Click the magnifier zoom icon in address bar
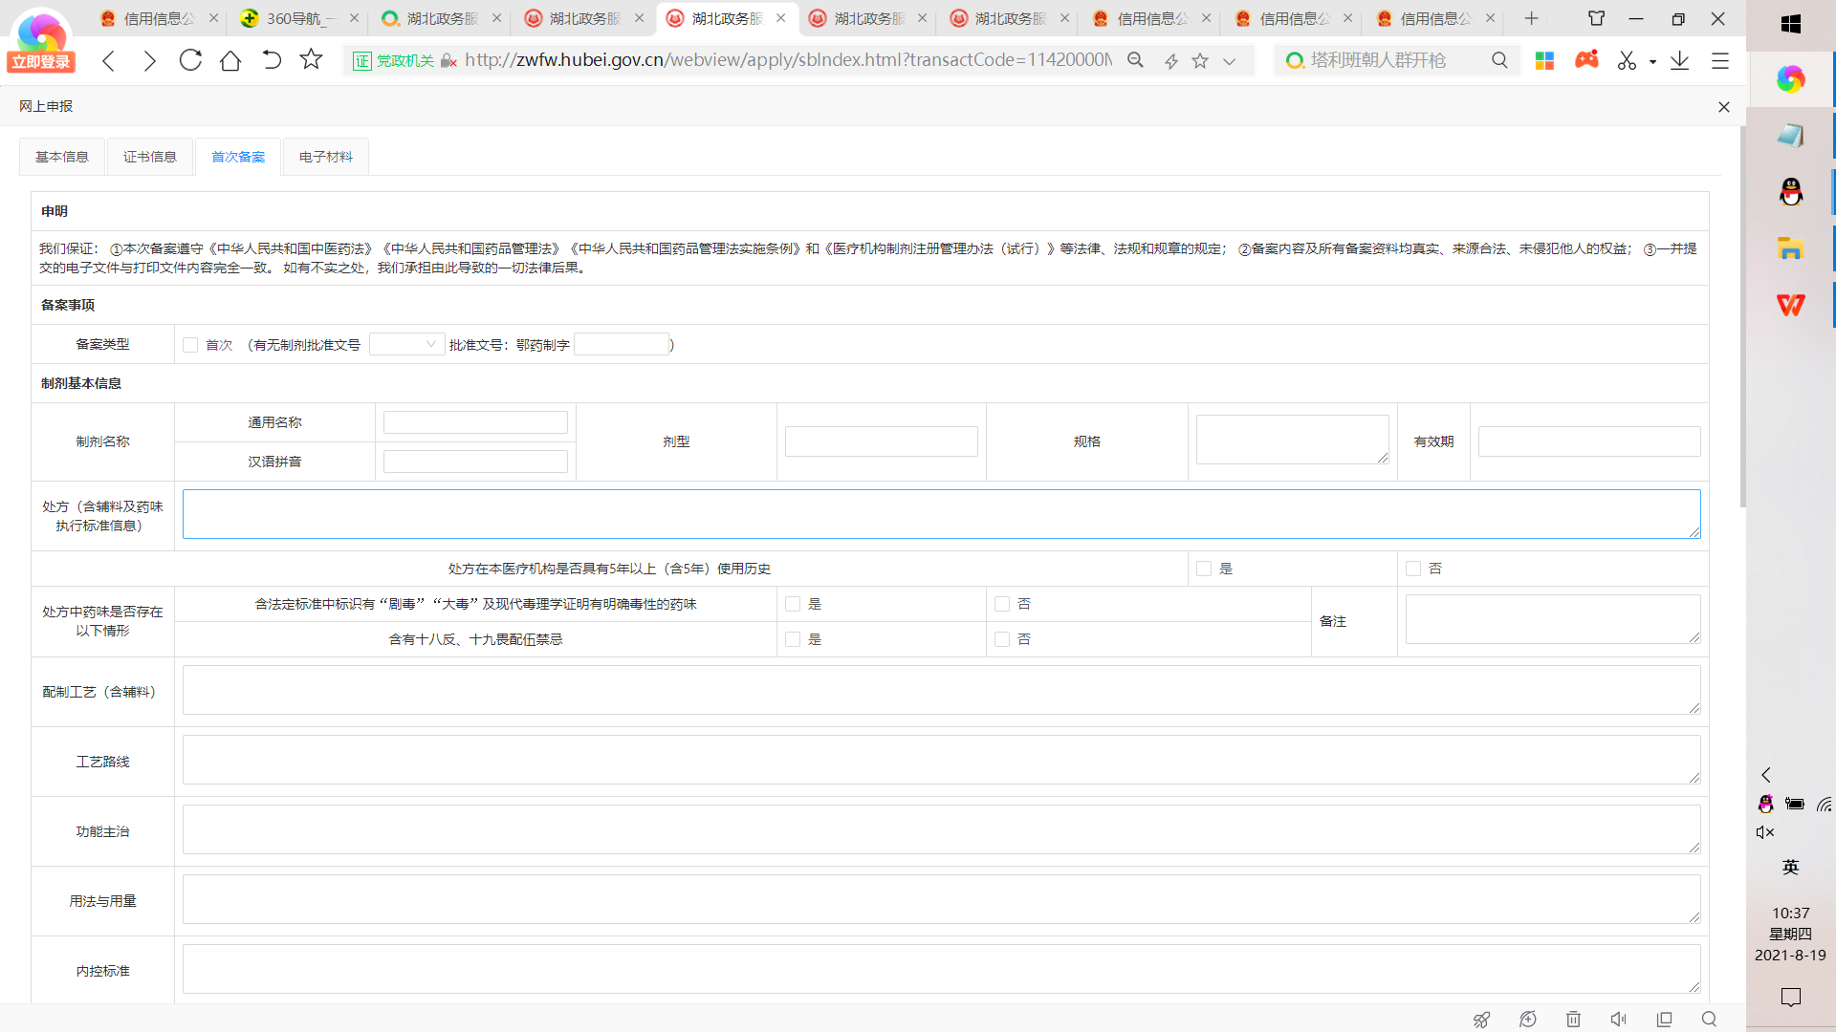This screenshot has height=1032, width=1836. coord(1135,60)
